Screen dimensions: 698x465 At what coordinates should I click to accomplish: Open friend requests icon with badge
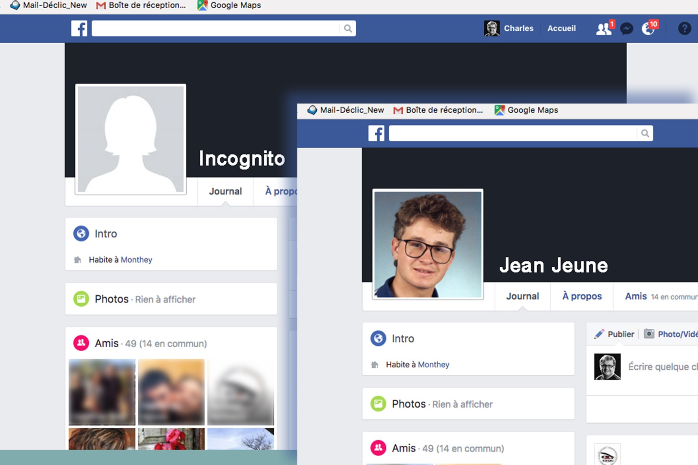(x=603, y=29)
